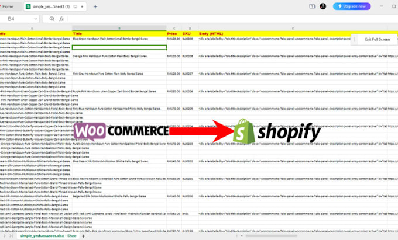Click 'Chilli Red Semi Georgette Jangla Floral' title cell
Image resolution: width=398 pixels, height=240 pixels.
(119, 213)
